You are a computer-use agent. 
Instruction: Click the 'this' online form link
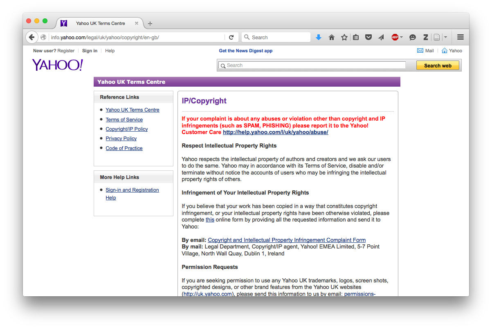[210, 220]
